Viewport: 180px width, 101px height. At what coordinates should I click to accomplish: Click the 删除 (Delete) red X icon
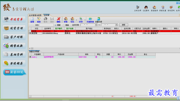pos(58,20)
